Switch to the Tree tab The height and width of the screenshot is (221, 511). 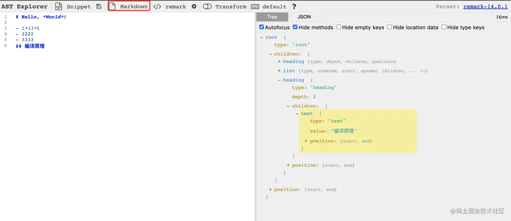pyautogui.click(x=272, y=17)
